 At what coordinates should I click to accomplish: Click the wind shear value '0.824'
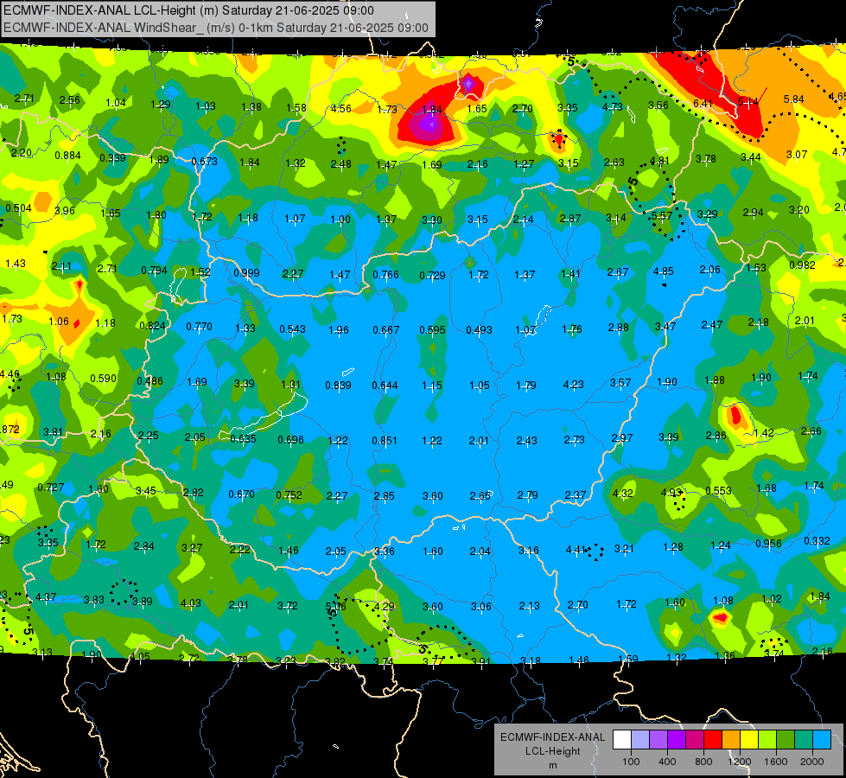click(x=153, y=325)
